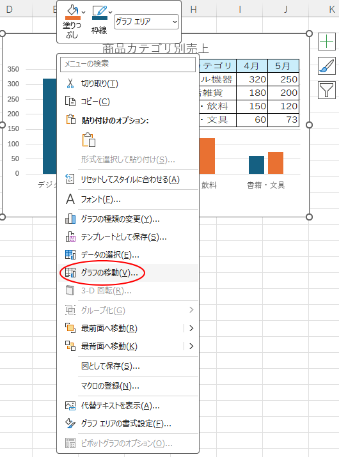The image size is (339, 457).
Task: Click the table cell with value 250
Action: click(283, 79)
